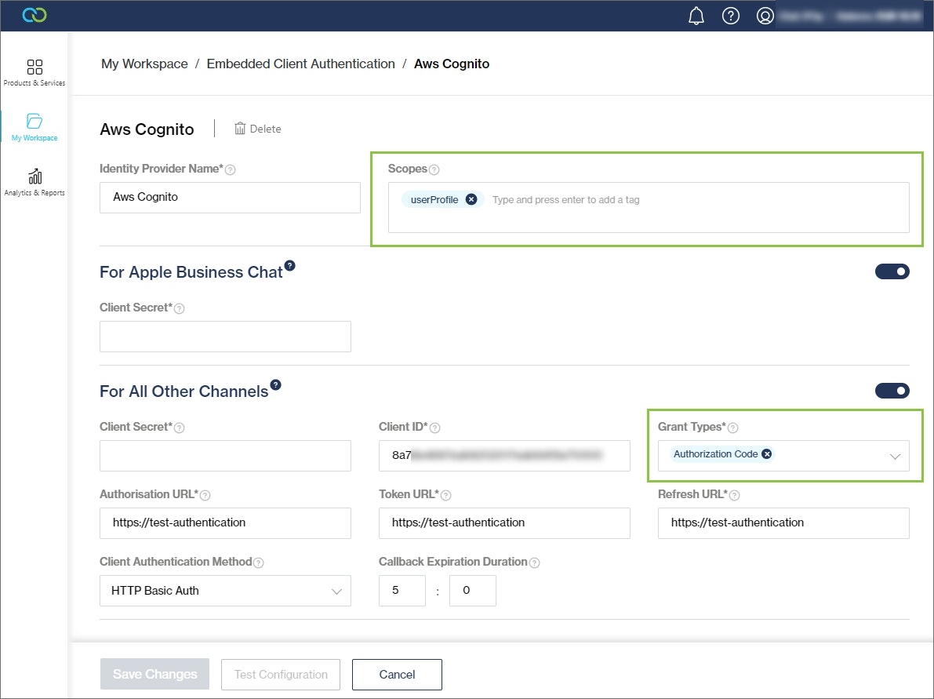Remove the userProfile scope tag
The image size is (934, 699).
click(x=471, y=199)
